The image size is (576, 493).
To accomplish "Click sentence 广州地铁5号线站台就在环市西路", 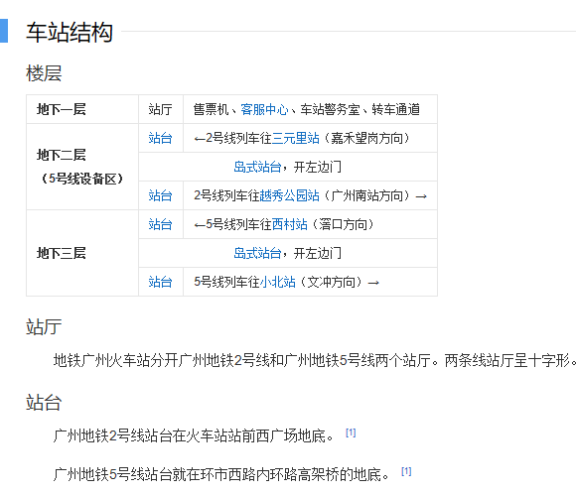I will [221, 474].
